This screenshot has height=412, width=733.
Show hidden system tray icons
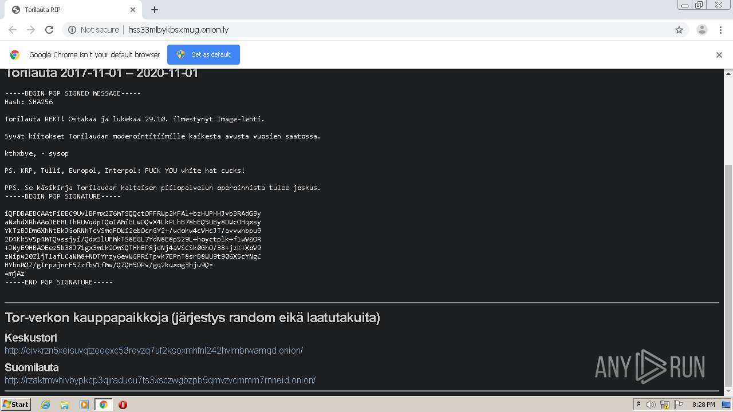tap(639, 405)
